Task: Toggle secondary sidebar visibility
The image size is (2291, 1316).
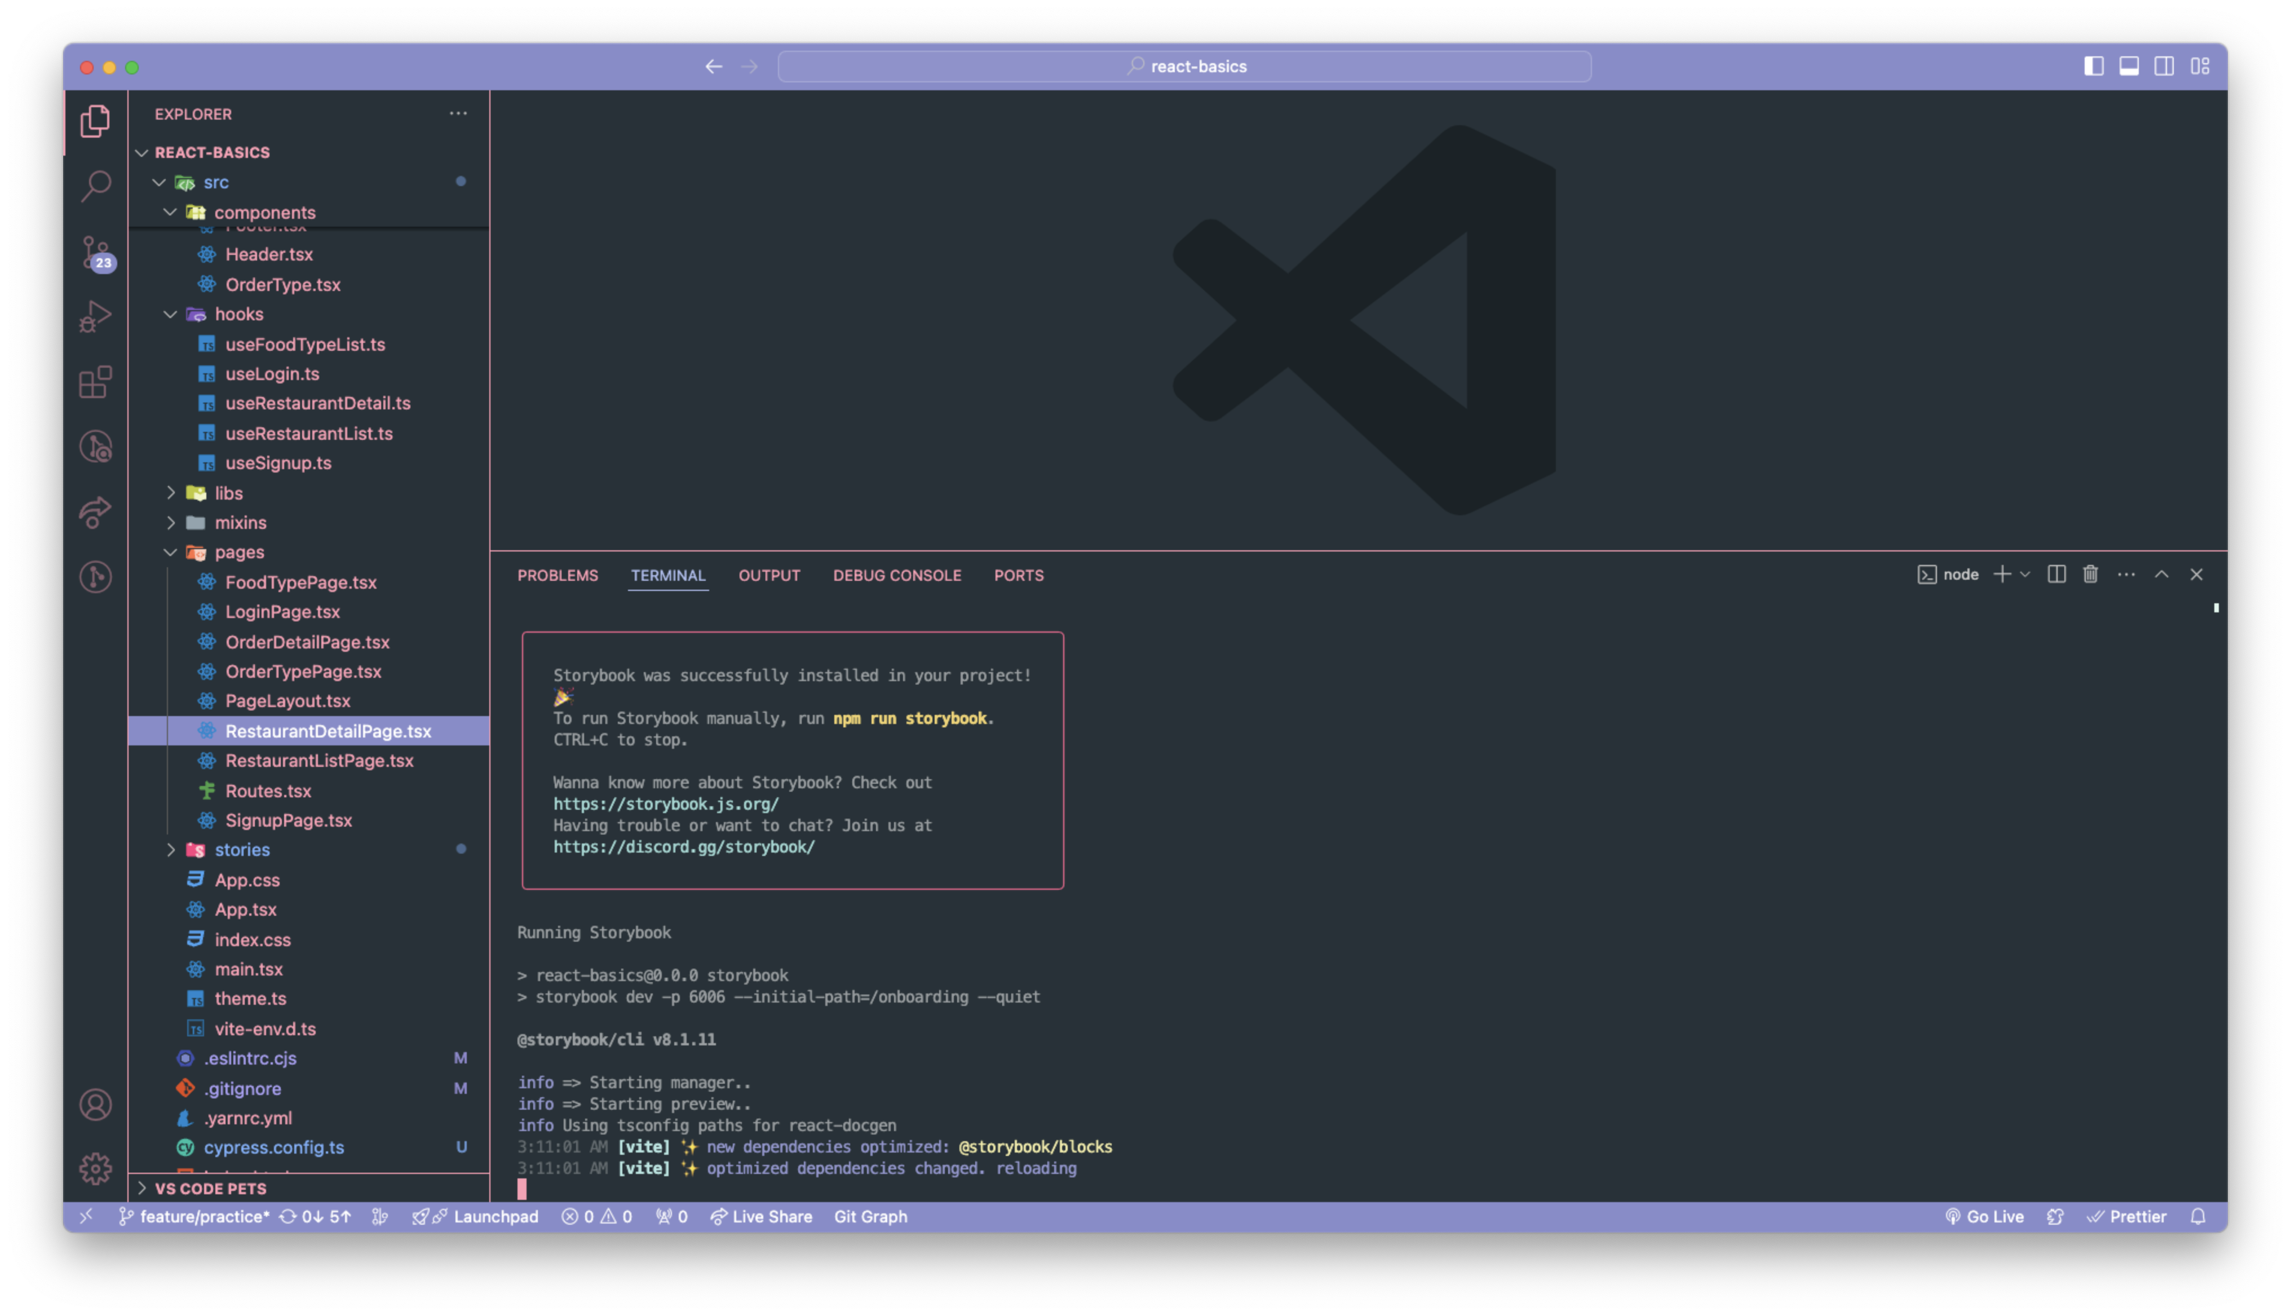Action: tap(2164, 66)
